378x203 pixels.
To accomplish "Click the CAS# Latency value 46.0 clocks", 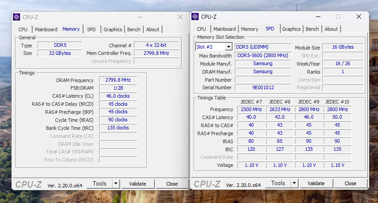I will pyautogui.click(x=118, y=96).
